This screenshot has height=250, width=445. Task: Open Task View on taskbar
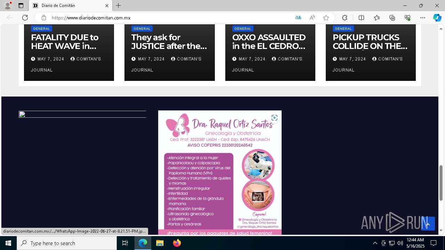tap(125, 243)
